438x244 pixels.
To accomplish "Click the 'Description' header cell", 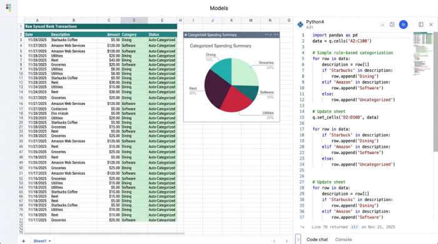I will click(x=74, y=34).
